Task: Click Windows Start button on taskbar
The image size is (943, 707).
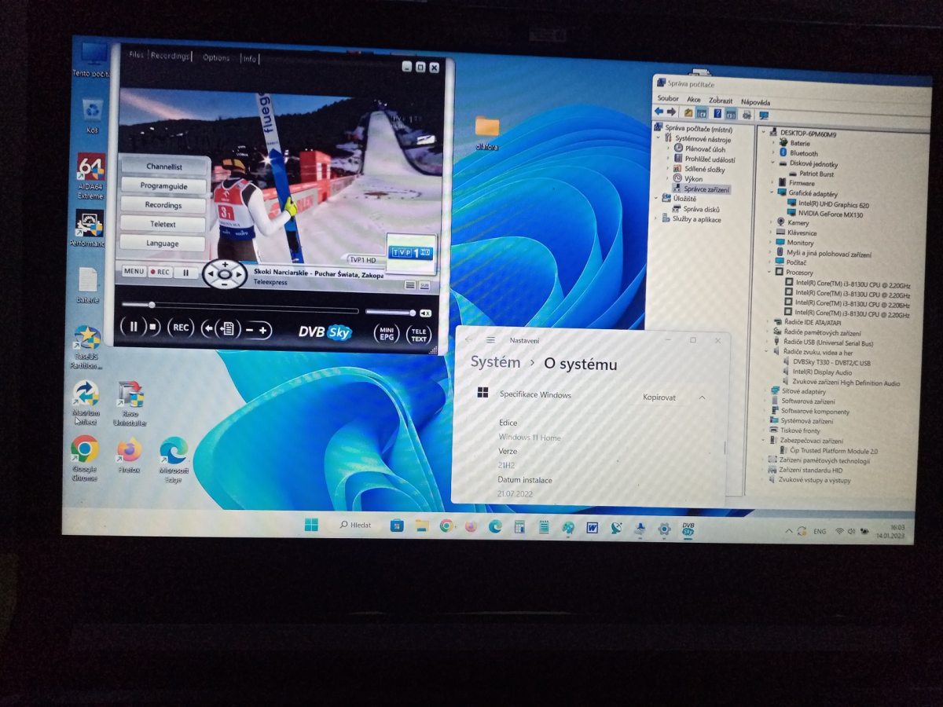Action: click(312, 525)
